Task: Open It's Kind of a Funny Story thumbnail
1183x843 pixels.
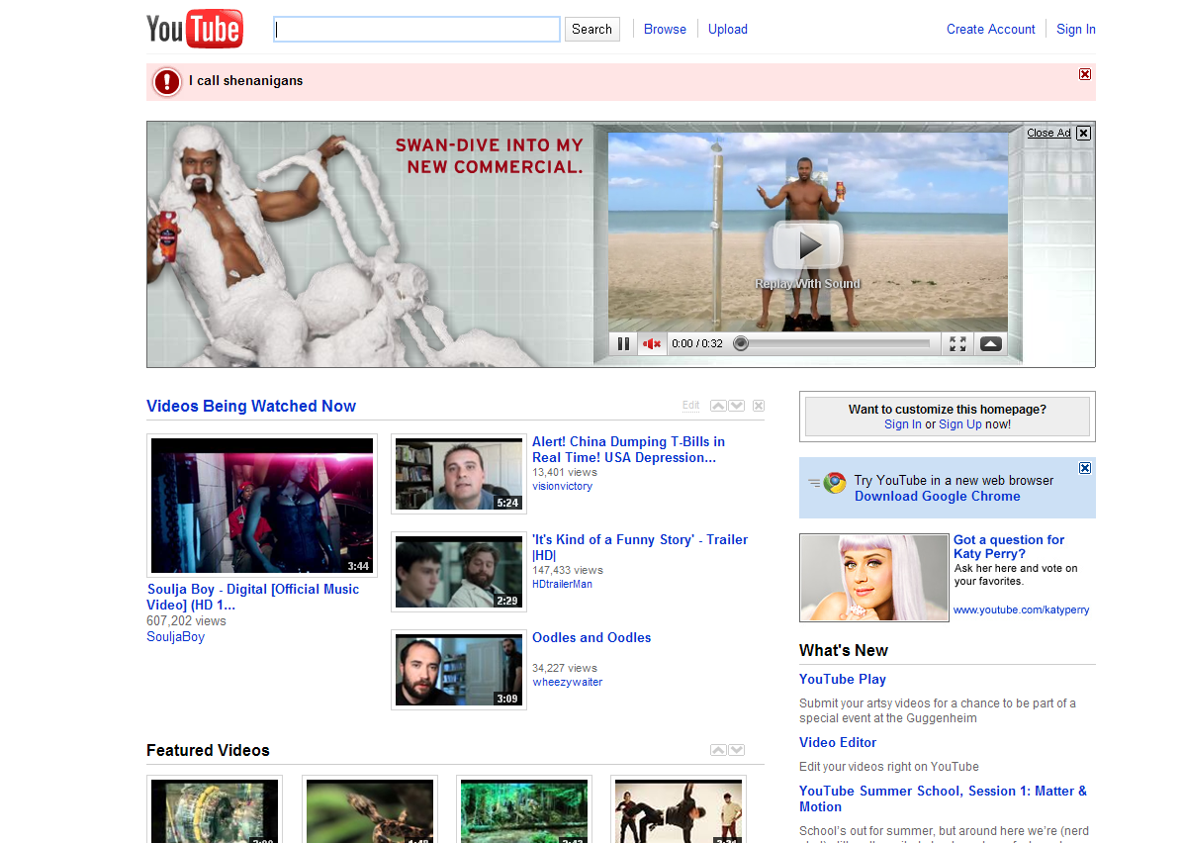Action: (x=459, y=571)
